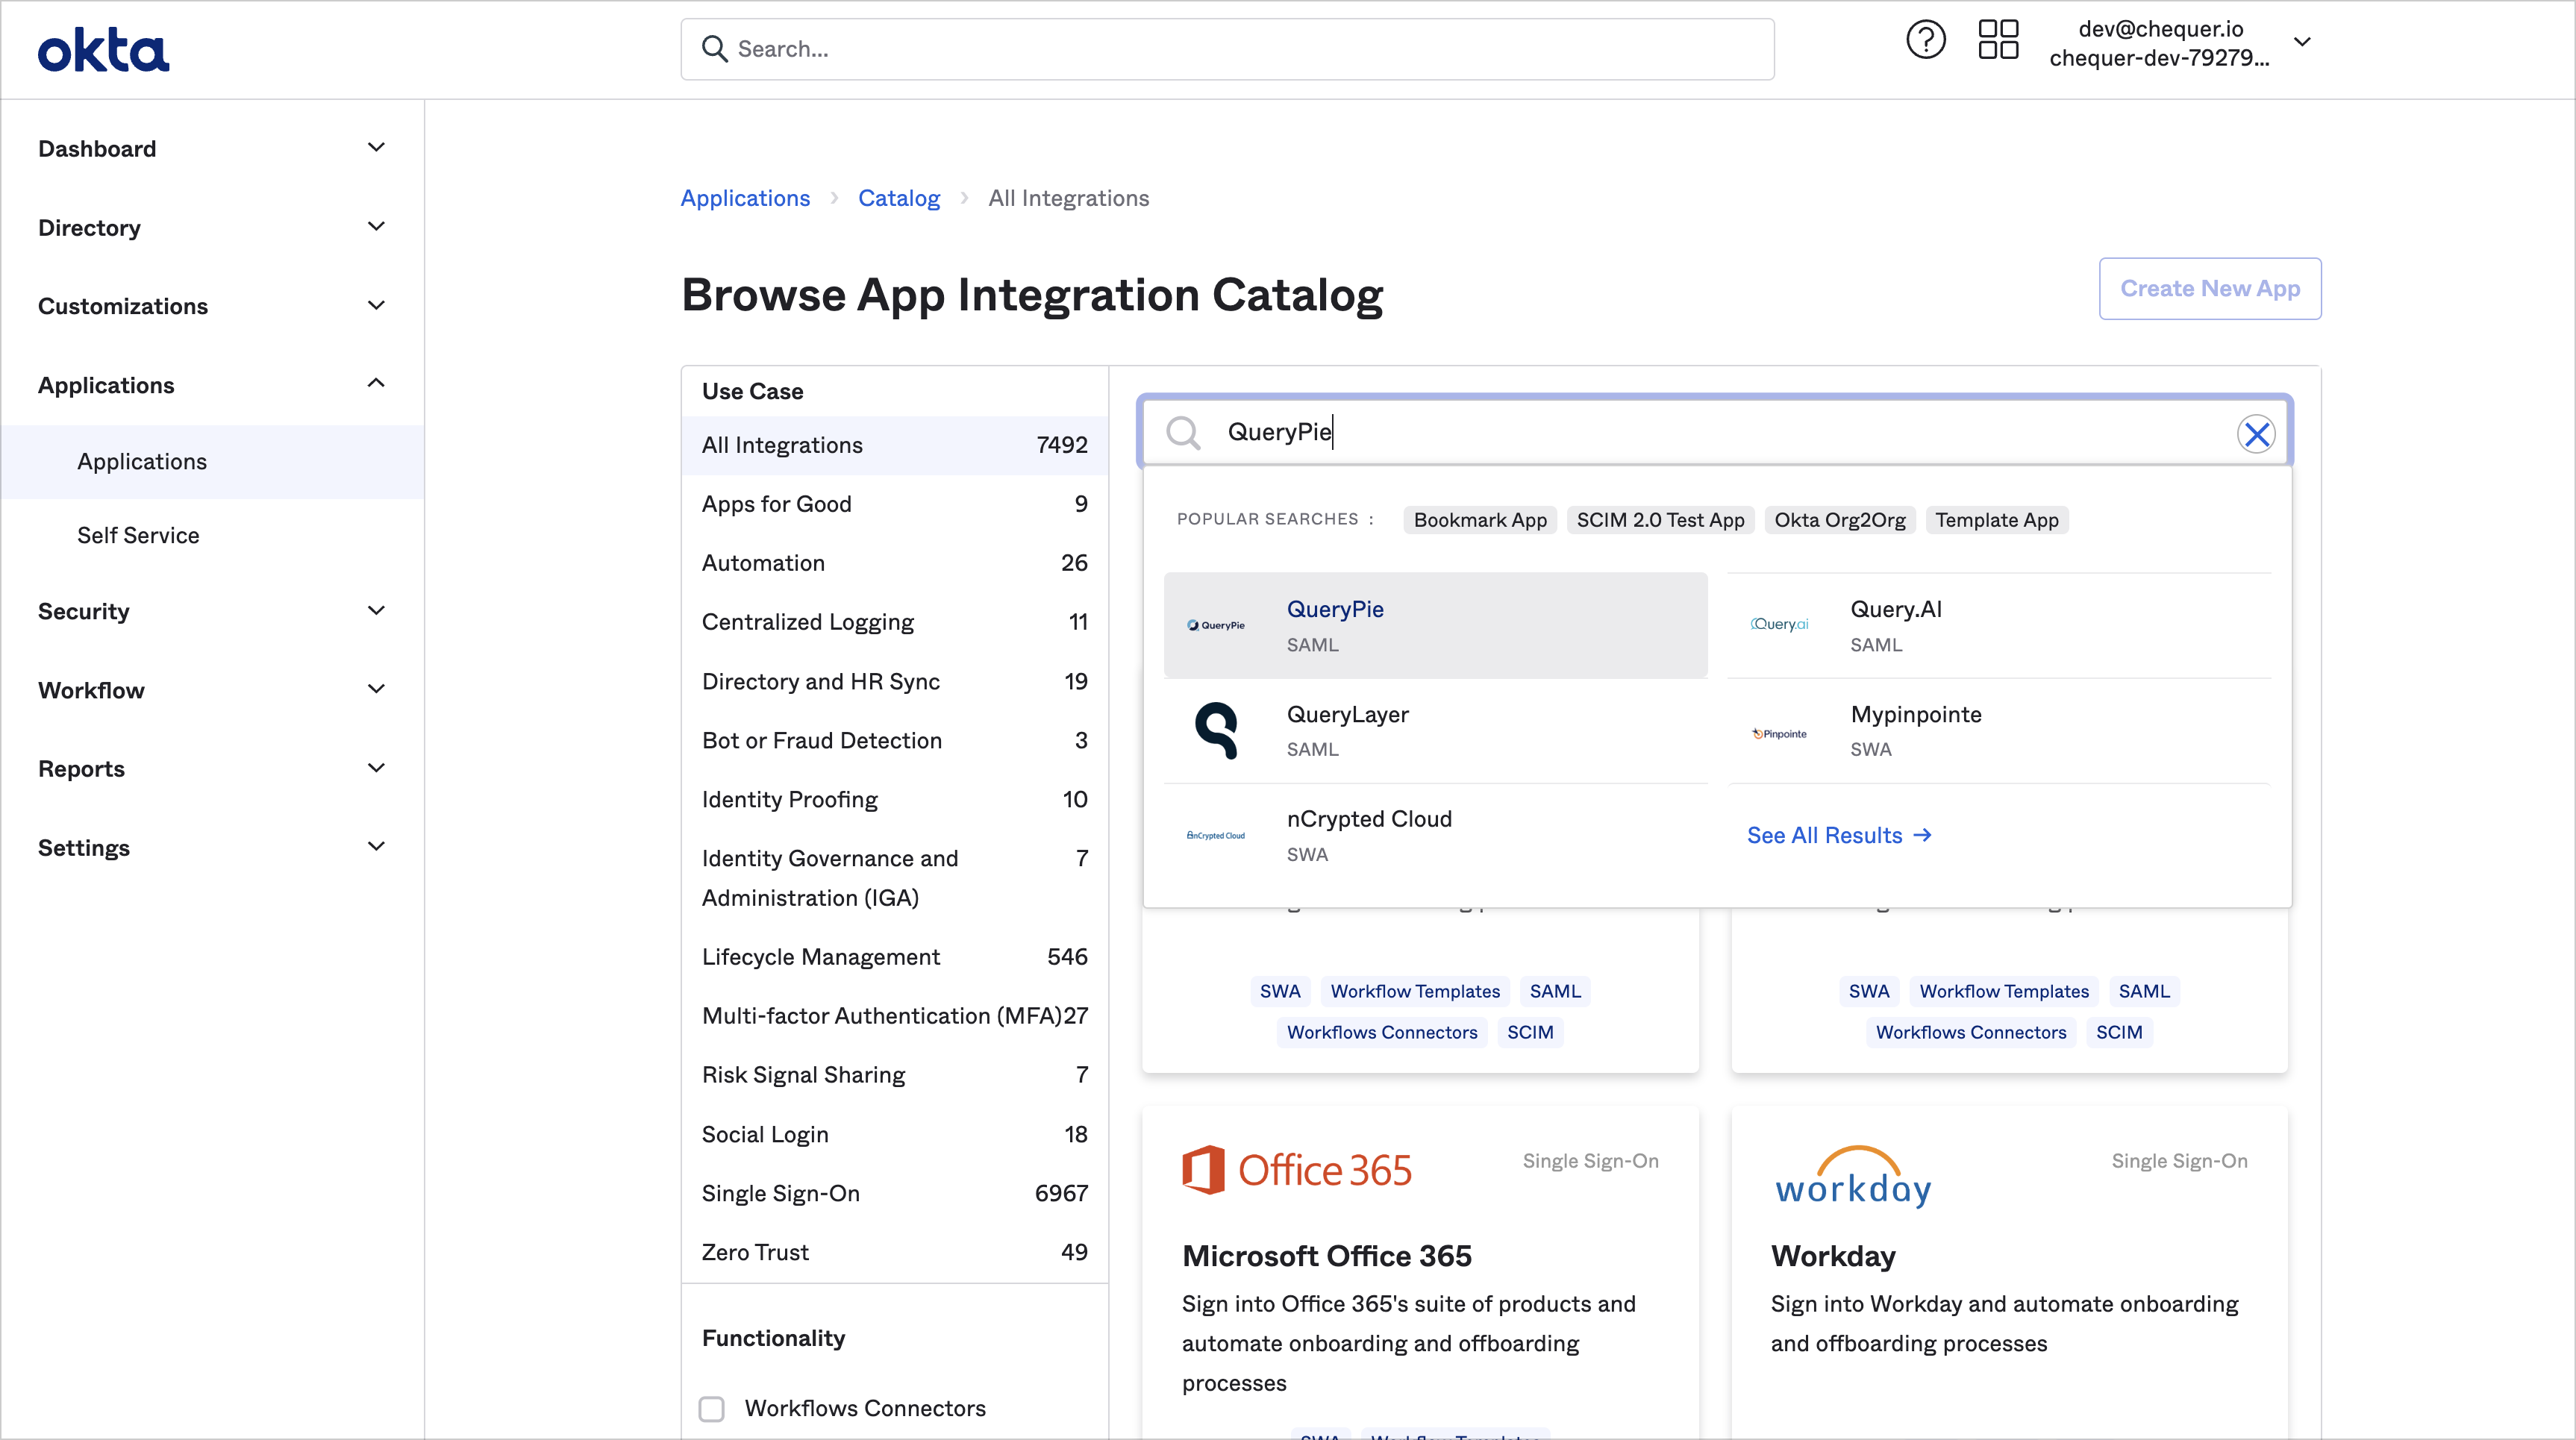This screenshot has width=2576, height=1440.
Task: Select the QueryLayer search result
Action: (x=1435, y=731)
